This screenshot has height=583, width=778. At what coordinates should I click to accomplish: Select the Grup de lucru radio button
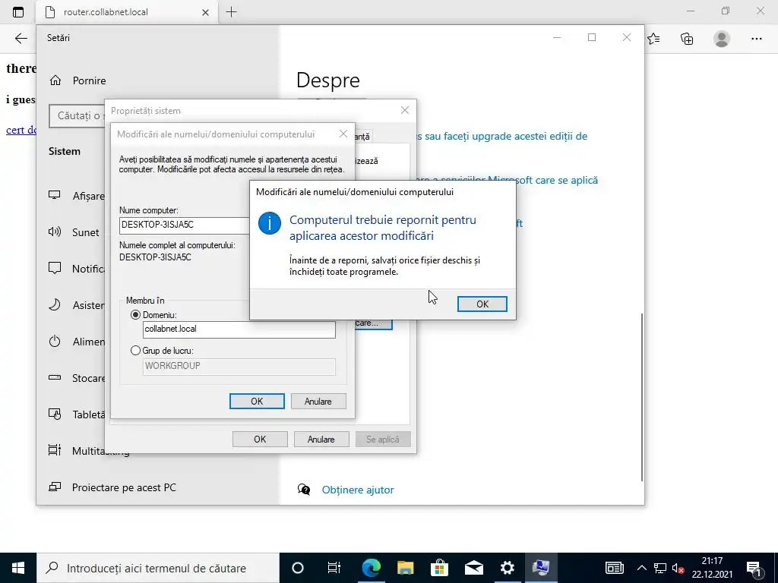click(135, 351)
